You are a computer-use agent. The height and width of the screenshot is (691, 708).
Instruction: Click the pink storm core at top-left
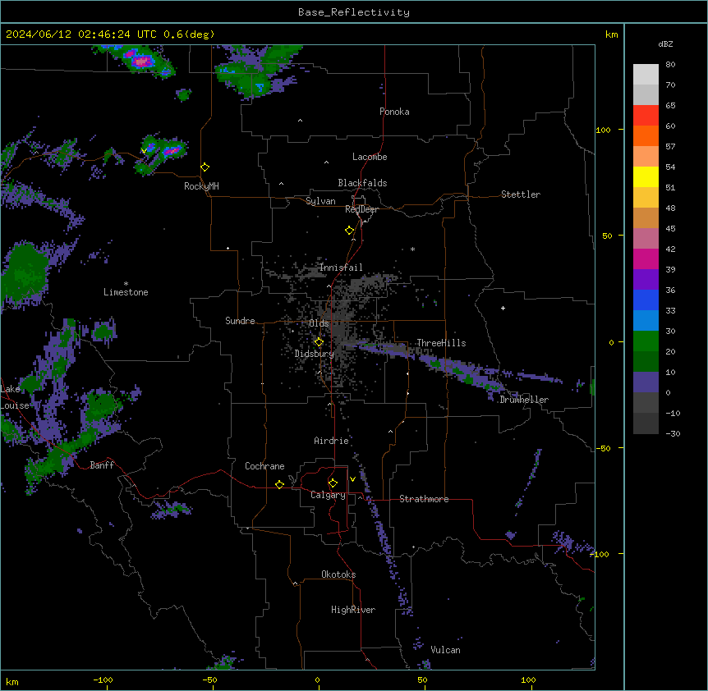coord(141,61)
